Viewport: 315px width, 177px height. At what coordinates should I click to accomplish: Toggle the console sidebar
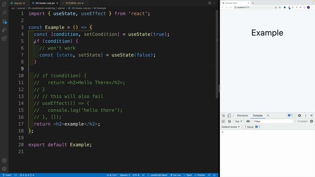[x=223, y=121]
